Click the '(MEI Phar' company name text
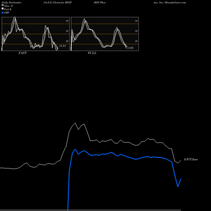211x211 pixels. tap(100, 3)
